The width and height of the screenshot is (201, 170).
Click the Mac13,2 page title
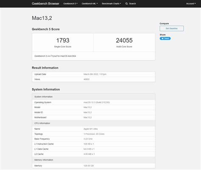coord(42,18)
